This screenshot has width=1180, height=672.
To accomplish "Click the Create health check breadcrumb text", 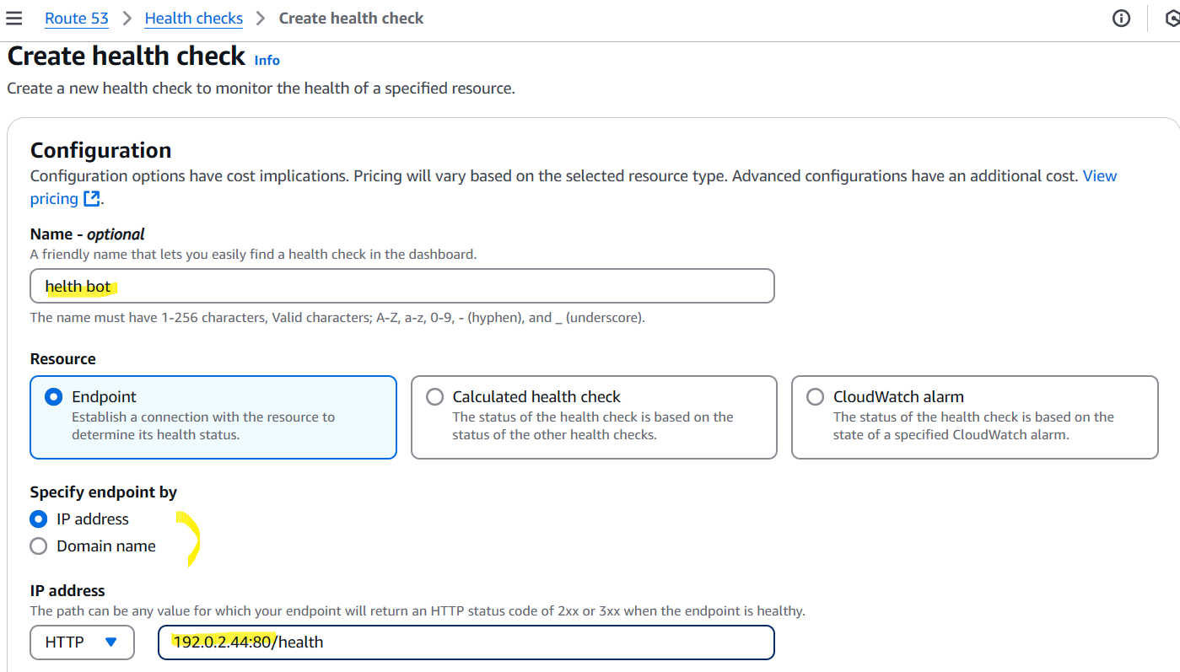I will (x=351, y=19).
